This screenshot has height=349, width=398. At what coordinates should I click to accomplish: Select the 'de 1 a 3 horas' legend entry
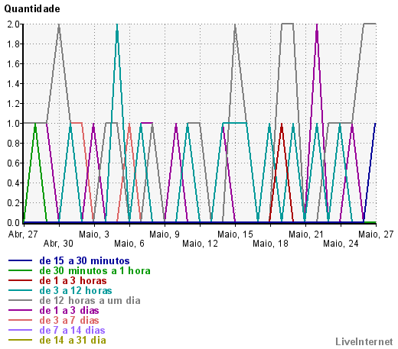(x=73, y=281)
